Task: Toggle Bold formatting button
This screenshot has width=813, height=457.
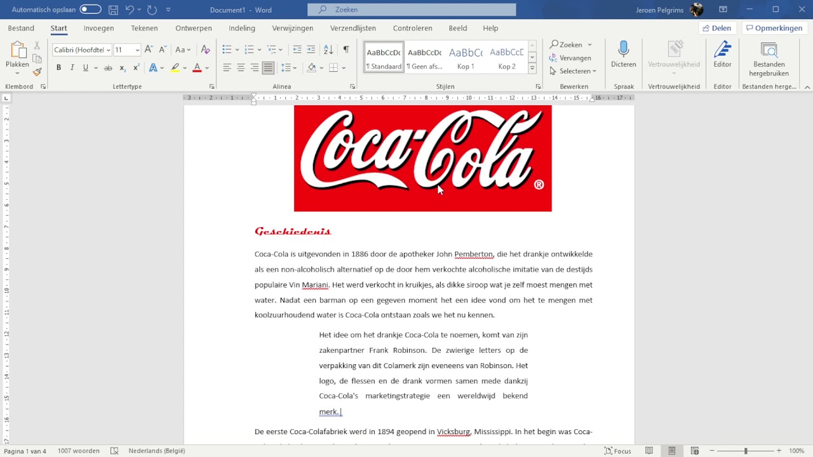Action: 58,67
